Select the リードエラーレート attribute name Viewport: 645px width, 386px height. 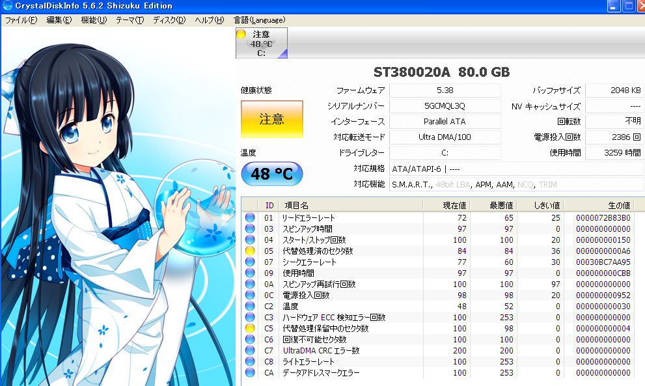309,217
